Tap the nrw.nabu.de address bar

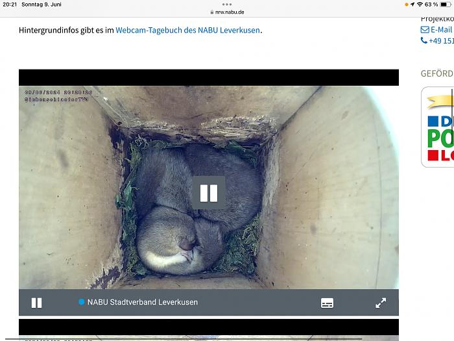pos(227,12)
